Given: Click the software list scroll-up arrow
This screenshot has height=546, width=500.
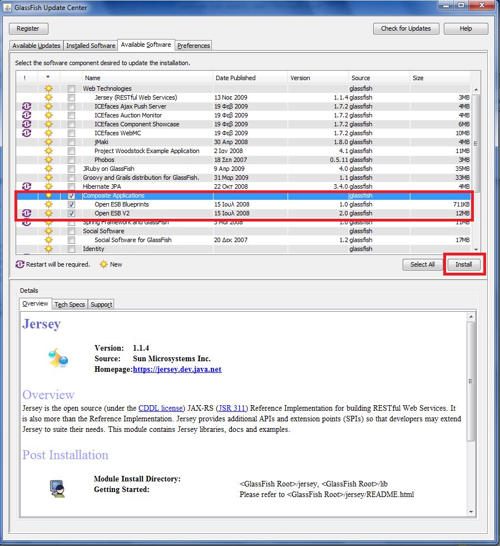Looking at the screenshot, I should [476, 90].
